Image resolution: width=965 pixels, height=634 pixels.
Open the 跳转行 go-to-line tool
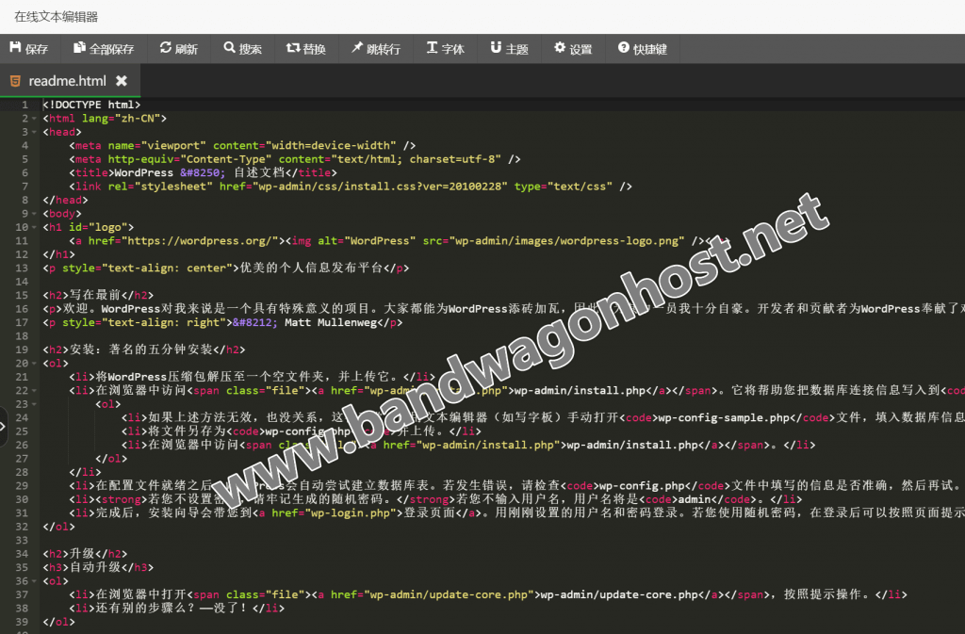point(375,49)
